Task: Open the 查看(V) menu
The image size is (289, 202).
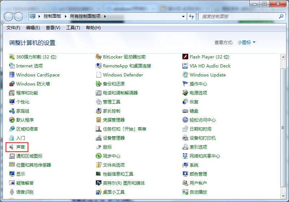Action: point(53,28)
